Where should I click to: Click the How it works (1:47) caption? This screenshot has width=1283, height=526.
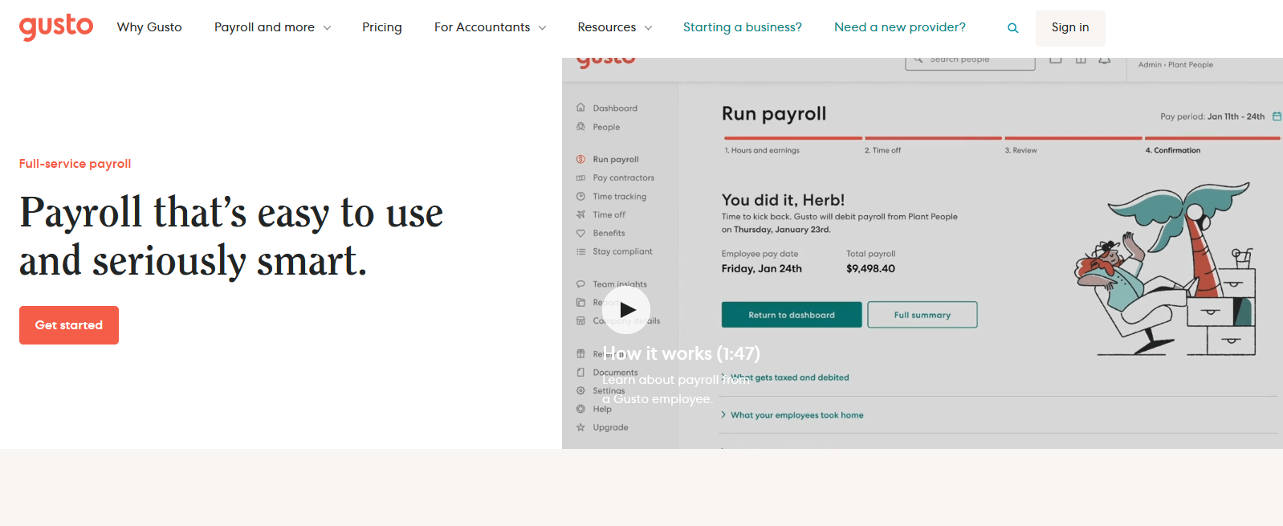pos(682,353)
